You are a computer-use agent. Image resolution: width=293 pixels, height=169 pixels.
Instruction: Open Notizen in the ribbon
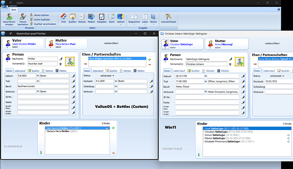click(x=82, y=18)
